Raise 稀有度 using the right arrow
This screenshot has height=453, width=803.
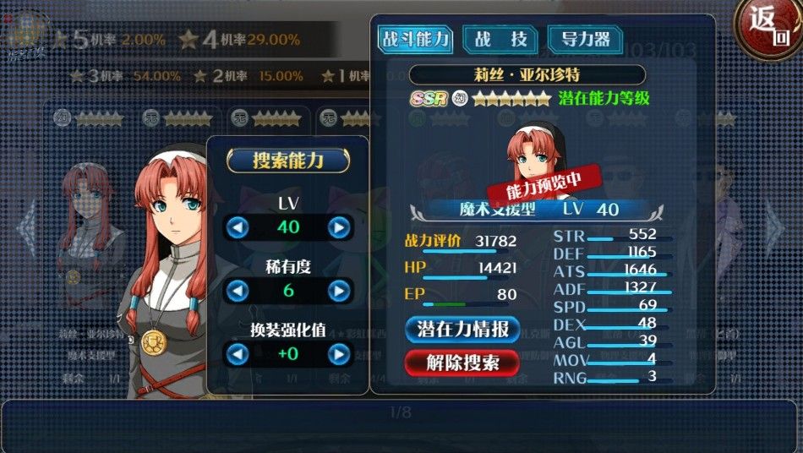338,291
